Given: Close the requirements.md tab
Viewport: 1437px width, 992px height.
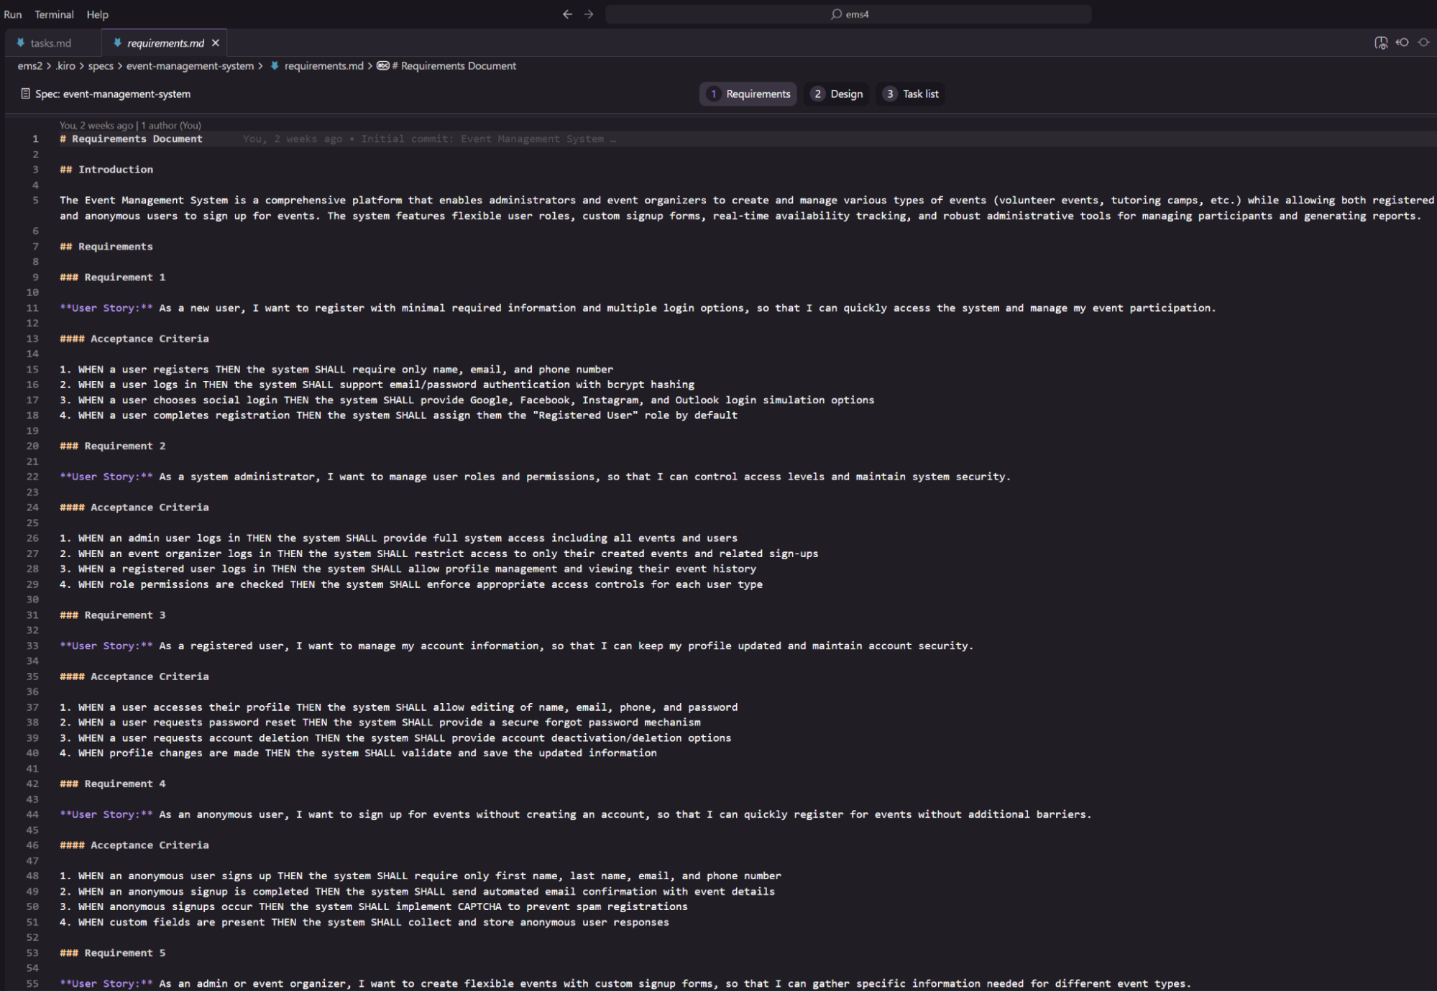Looking at the screenshot, I should tap(215, 43).
